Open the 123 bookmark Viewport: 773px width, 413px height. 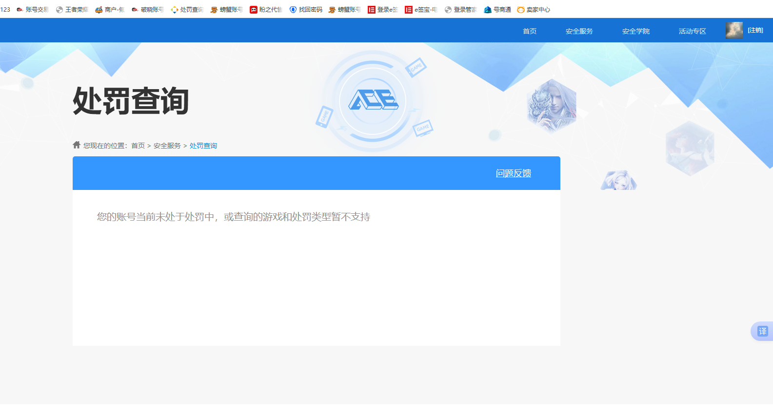coord(5,10)
